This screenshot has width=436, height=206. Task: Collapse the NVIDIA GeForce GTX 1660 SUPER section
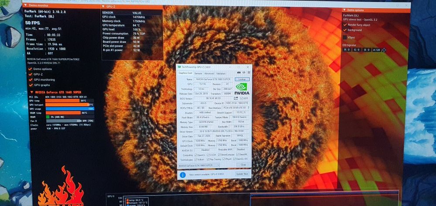32,92
